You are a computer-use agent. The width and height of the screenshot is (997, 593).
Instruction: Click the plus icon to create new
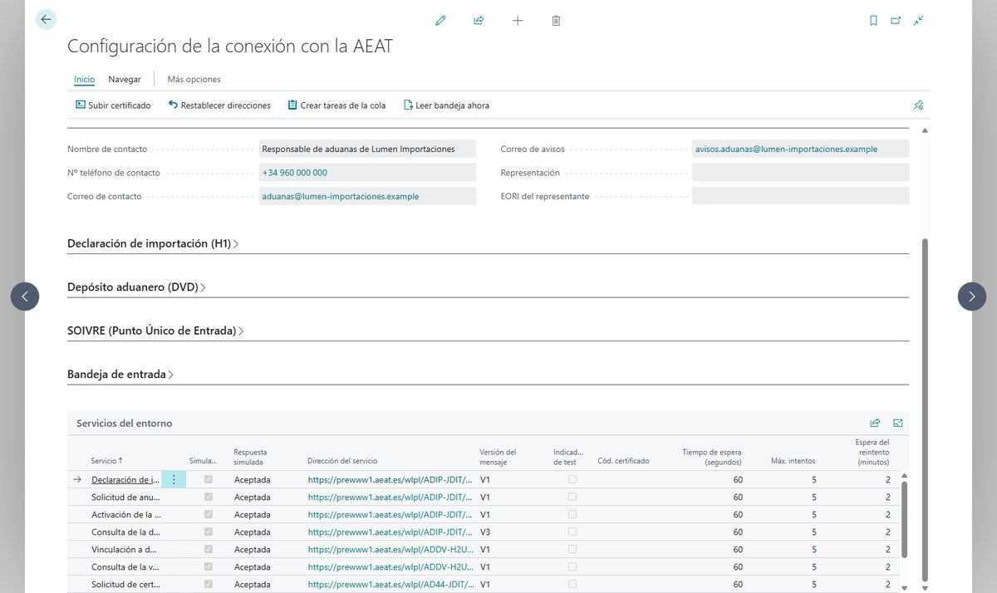point(518,21)
